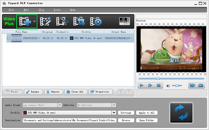209x130 pixels.
Task: Open the Tools menu
Action: click(x=57, y=10)
